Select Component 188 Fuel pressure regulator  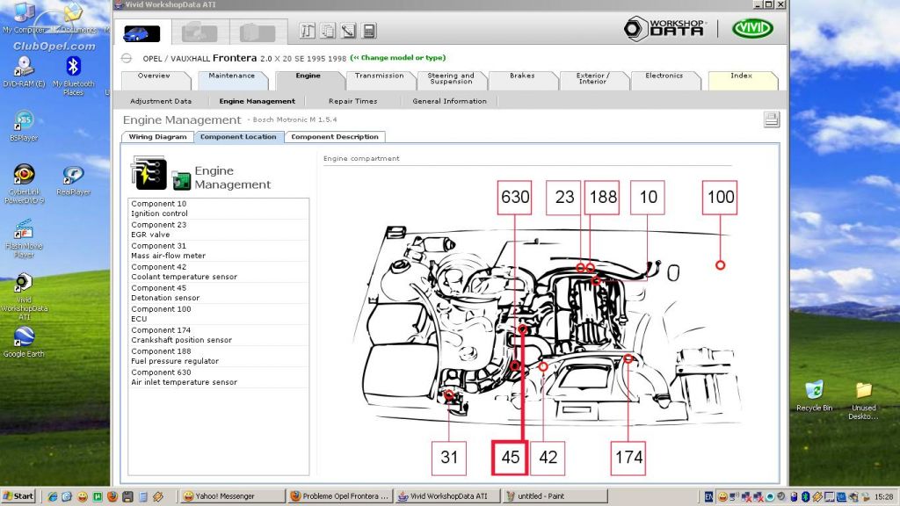click(x=218, y=357)
